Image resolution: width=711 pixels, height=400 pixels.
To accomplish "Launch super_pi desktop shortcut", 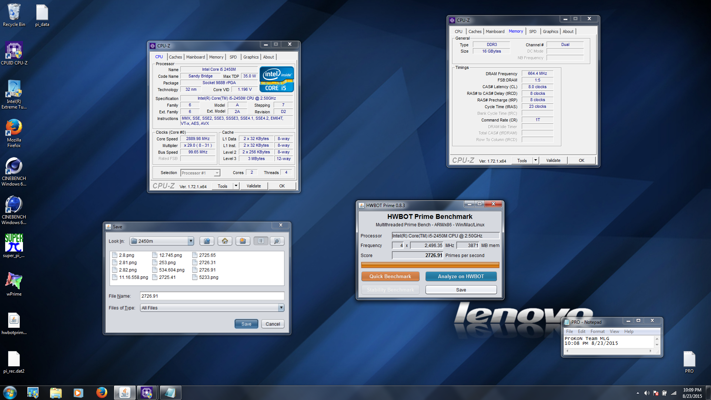I will click(14, 246).
